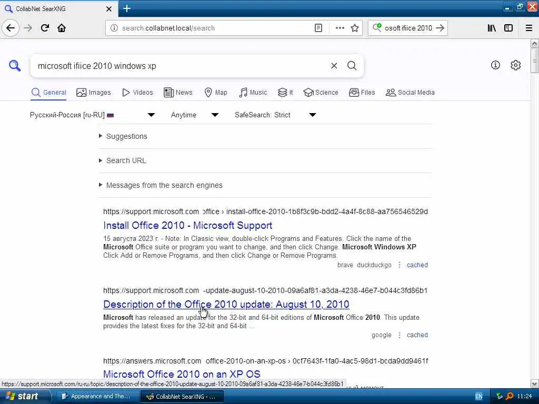Switch to the Social Media category
Screen dimensions: 539x404
pos(410,93)
